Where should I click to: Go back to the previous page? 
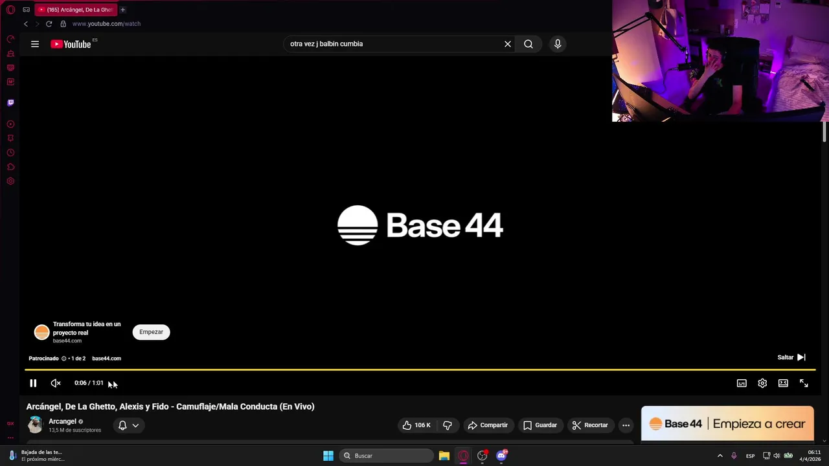[26, 24]
